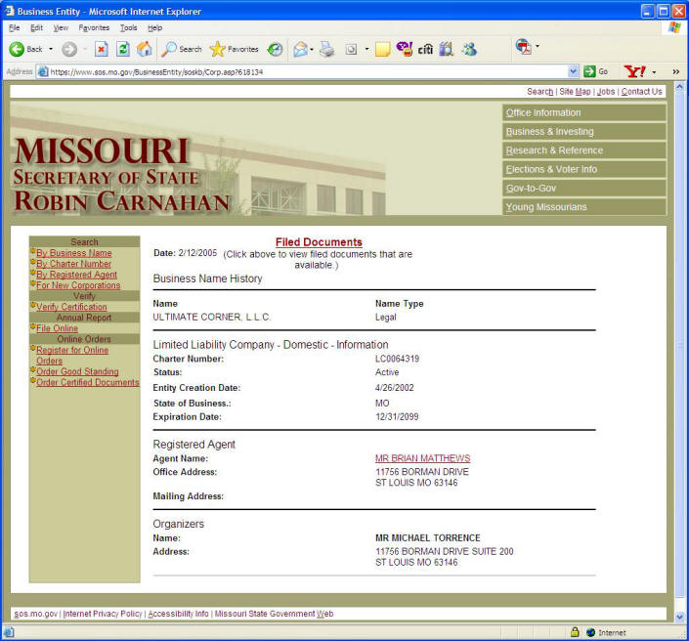Click the citi toolbar icon
689x641 pixels.
425,49
